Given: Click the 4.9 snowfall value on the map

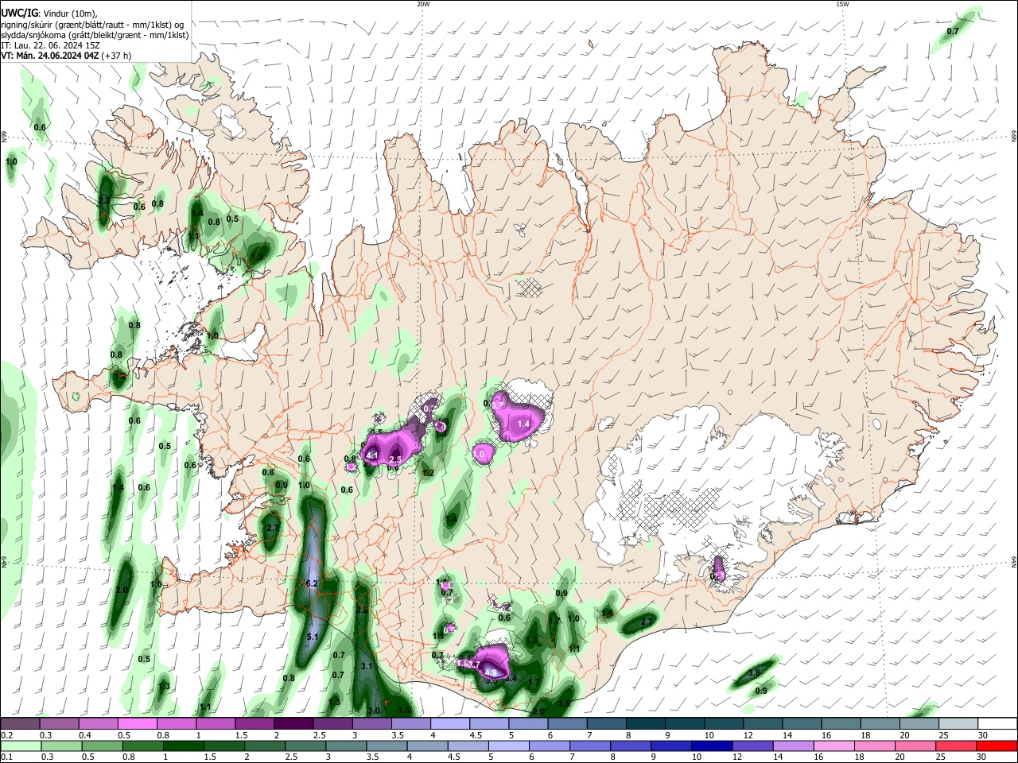Looking at the screenshot, I should (490, 673).
